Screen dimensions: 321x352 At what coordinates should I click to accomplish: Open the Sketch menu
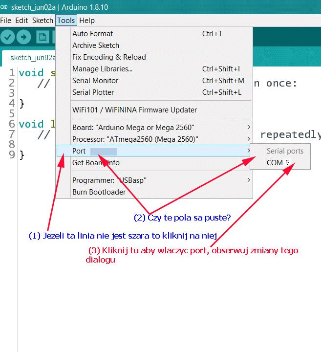pyautogui.click(x=43, y=21)
